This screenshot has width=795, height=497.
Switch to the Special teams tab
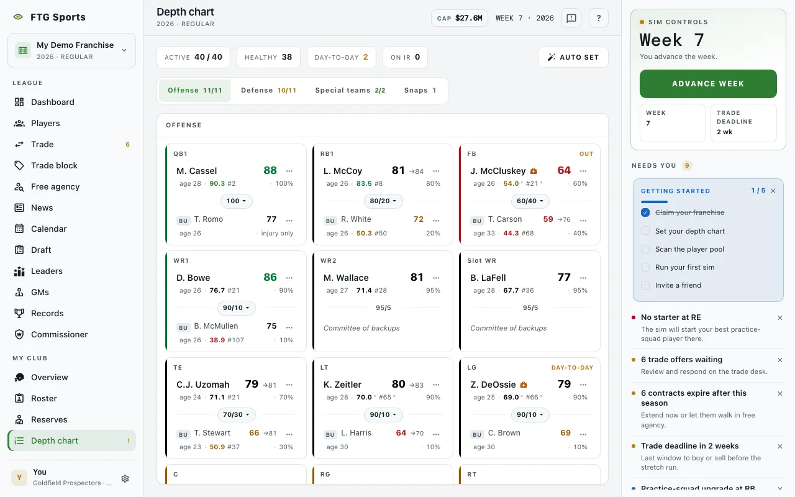[350, 91]
